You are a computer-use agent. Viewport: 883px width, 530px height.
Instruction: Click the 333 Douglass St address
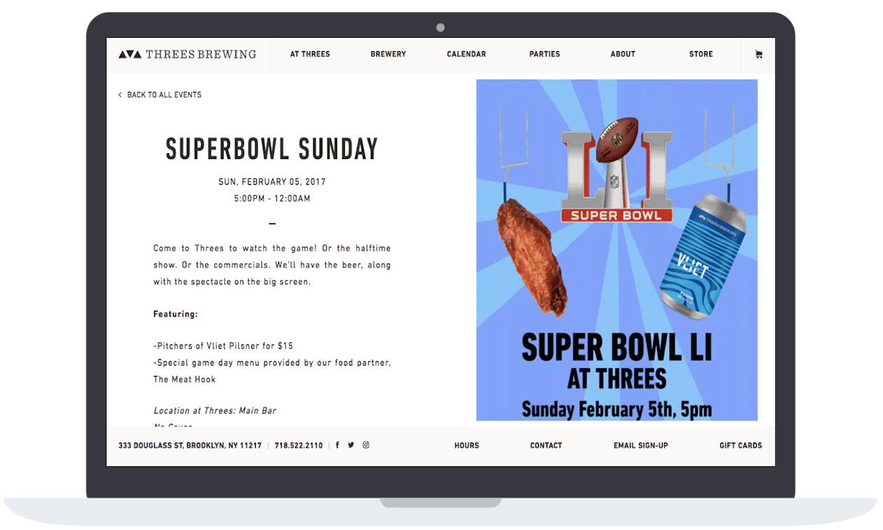(190, 445)
